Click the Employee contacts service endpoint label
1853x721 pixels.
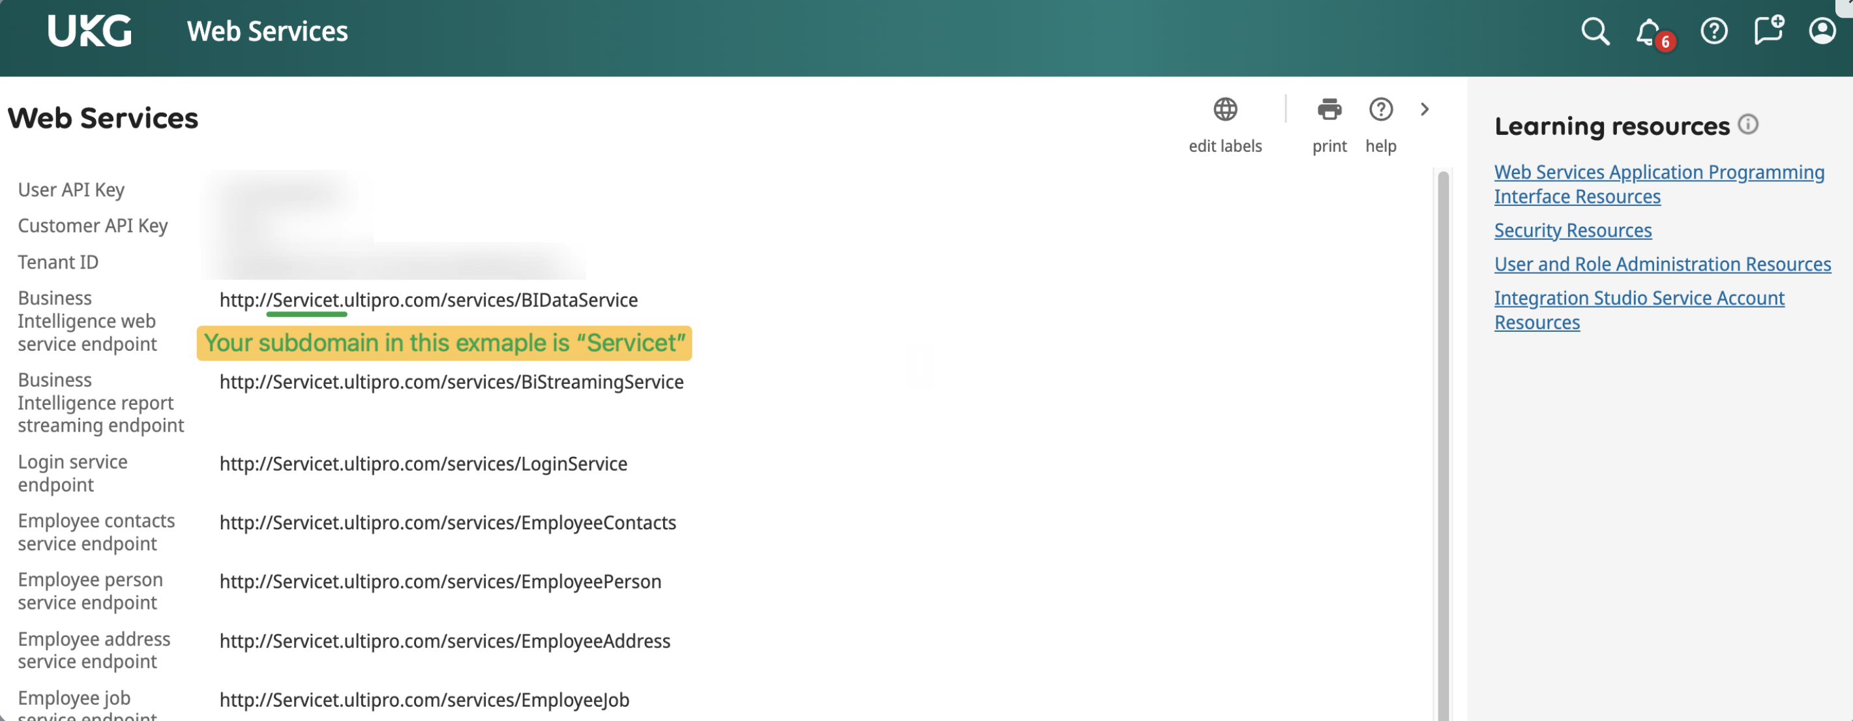tap(96, 533)
